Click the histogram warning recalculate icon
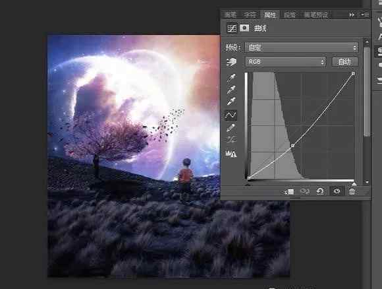The width and height of the screenshot is (382, 289). pos(231,154)
